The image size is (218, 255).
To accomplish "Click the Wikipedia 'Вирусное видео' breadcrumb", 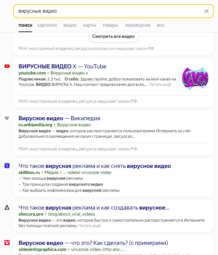I will pyautogui.click(x=74, y=125).
